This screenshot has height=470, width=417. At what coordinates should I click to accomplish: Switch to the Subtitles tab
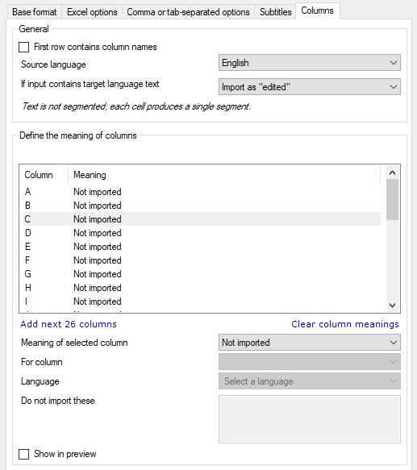(x=275, y=12)
